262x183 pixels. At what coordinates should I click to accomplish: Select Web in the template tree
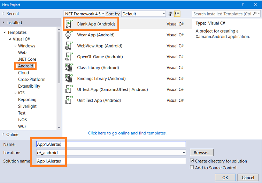pos(22,53)
